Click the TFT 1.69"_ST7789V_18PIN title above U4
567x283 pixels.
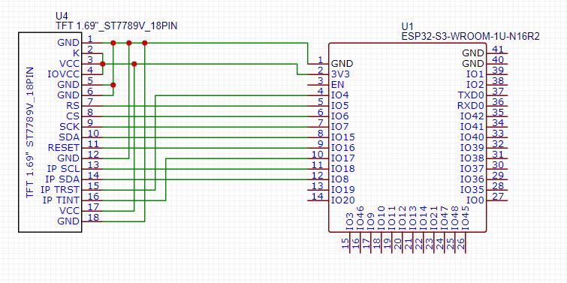[x=116, y=26]
